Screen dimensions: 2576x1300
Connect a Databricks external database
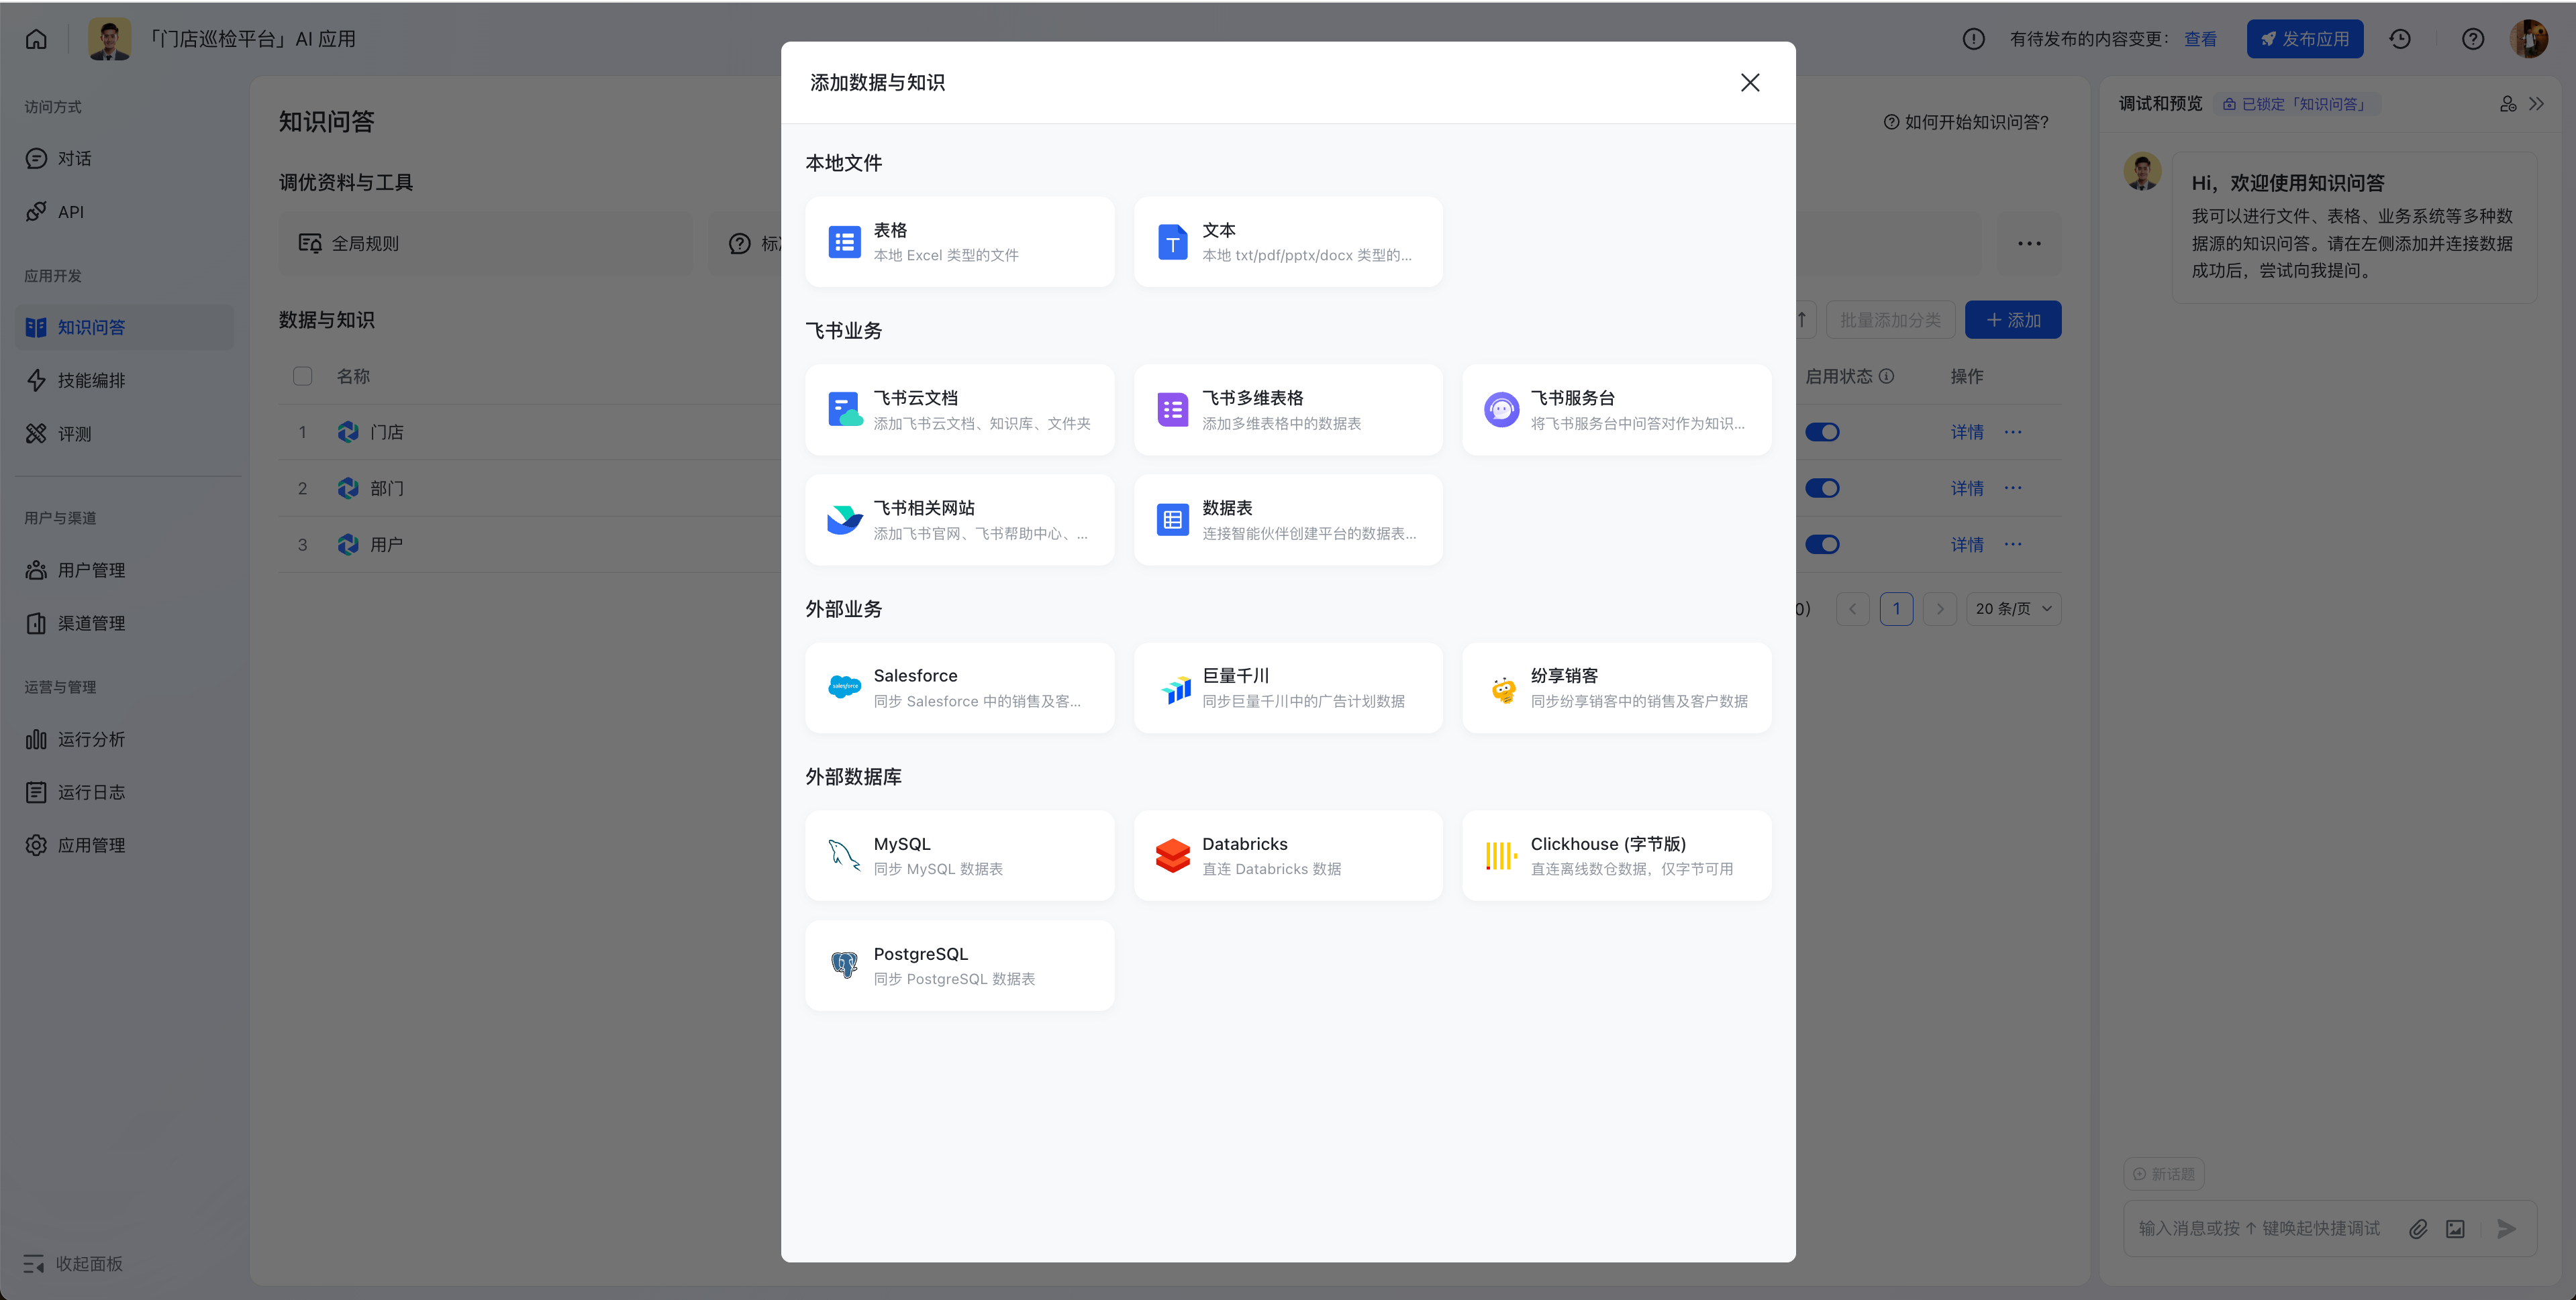(x=1287, y=855)
